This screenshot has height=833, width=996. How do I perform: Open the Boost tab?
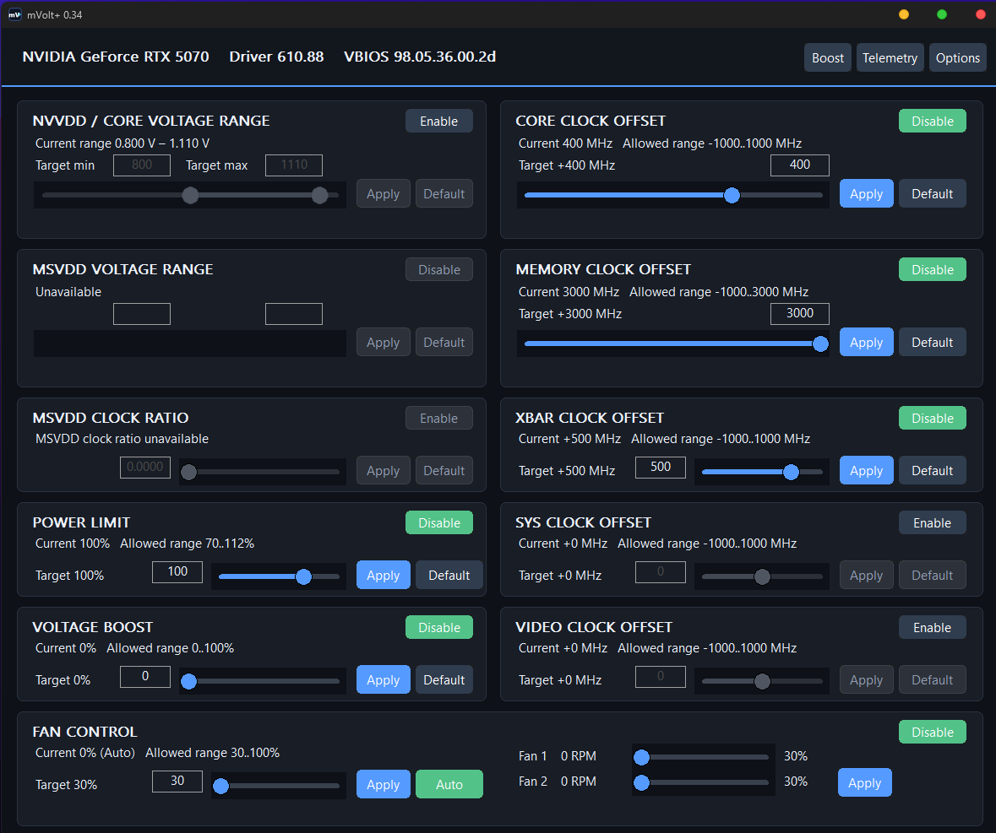coord(828,57)
